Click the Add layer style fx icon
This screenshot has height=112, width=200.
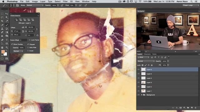point(177,108)
